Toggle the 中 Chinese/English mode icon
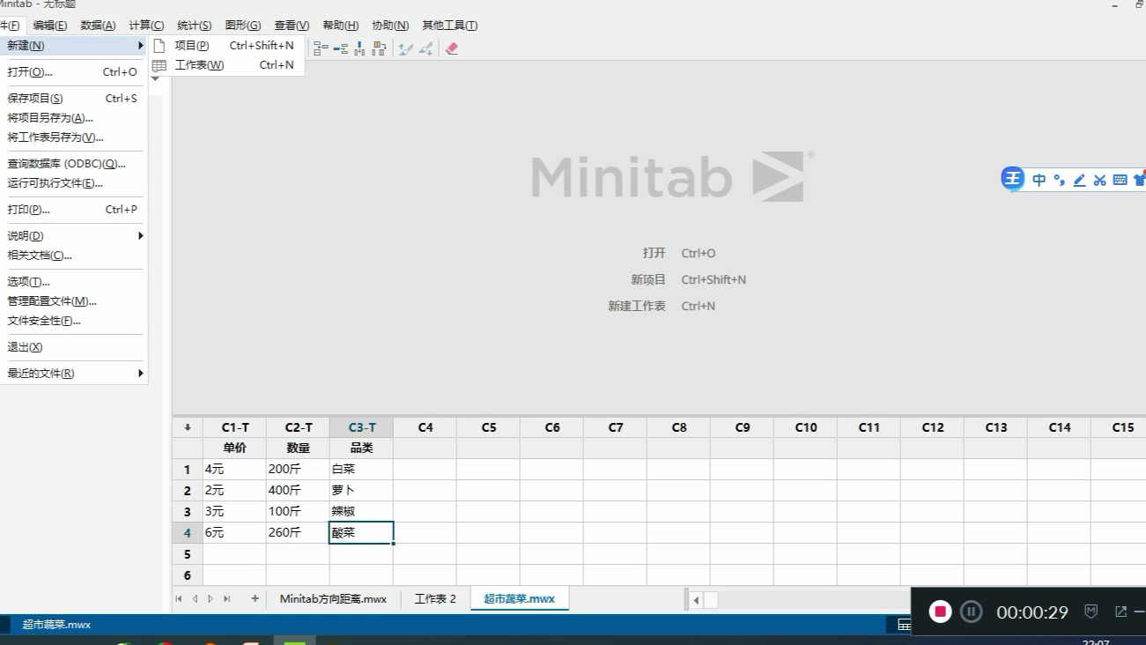 pos(1039,180)
